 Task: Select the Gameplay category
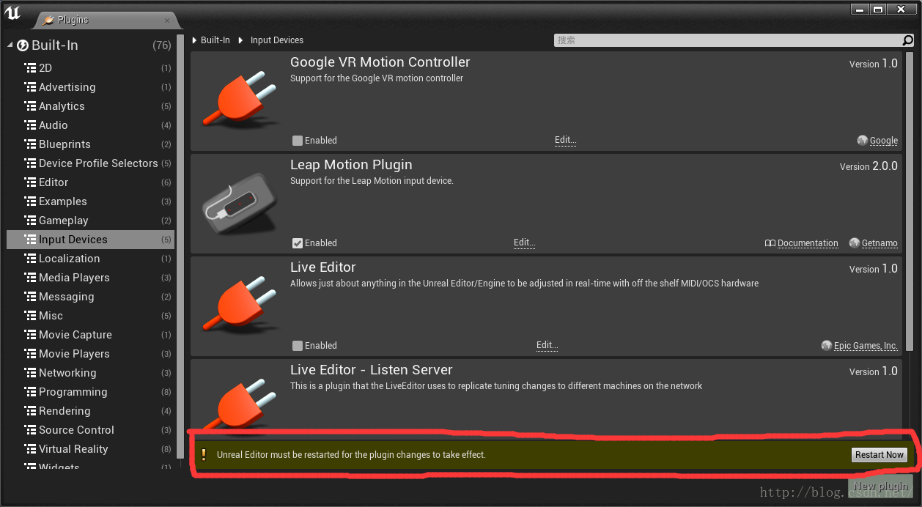click(x=91, y=221)
